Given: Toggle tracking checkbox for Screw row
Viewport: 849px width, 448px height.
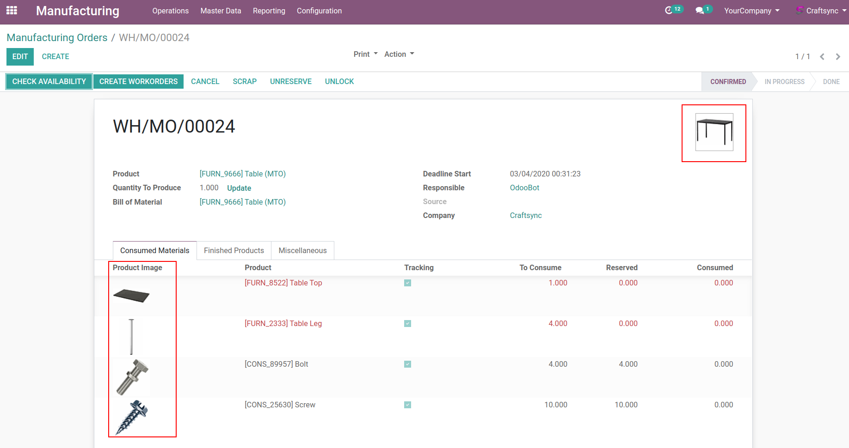Looking at the screenshot, I should point(407,405).
